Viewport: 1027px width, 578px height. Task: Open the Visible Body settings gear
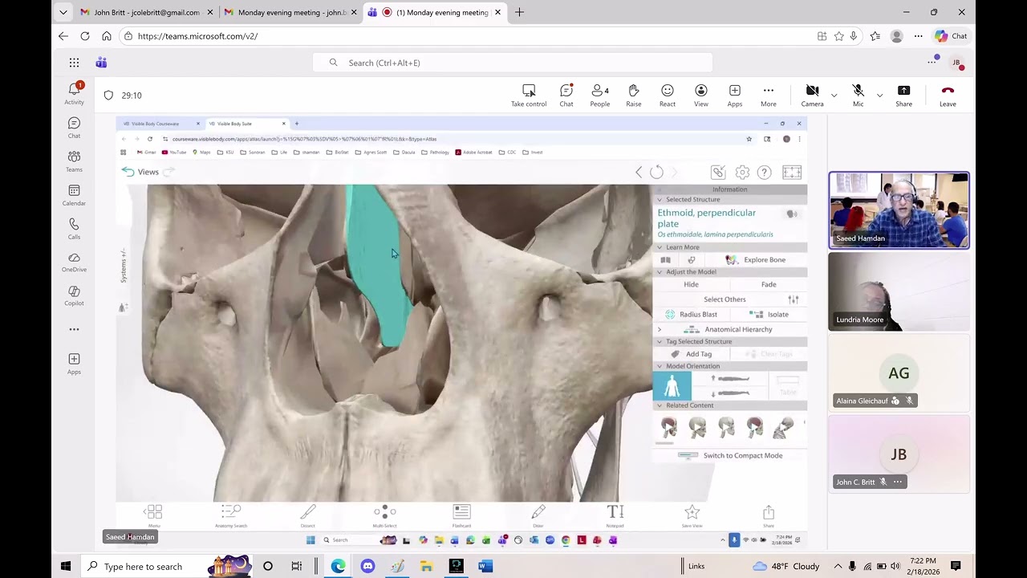[742, 172]
